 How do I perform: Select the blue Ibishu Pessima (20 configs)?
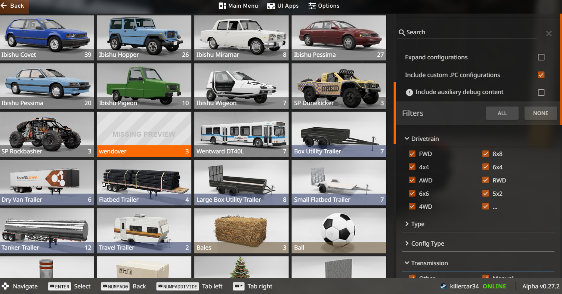click(x=47, y=86)
